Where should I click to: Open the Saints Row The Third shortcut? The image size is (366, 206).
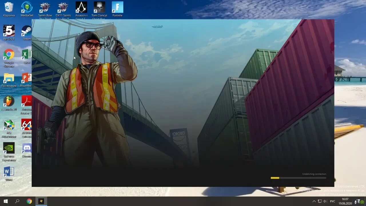tap(45, 11)
